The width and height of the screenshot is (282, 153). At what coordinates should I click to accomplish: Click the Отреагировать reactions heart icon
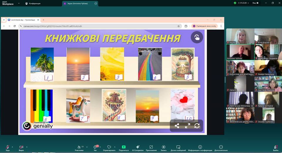[109, 147]
